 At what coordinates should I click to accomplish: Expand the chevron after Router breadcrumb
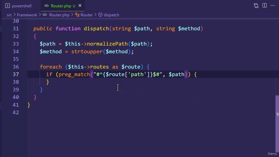(x=95, y=14)
